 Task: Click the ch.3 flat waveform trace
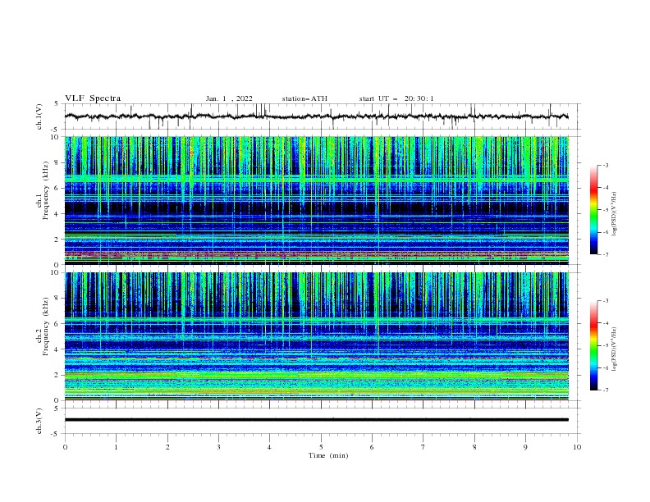(x=316, y=420)
